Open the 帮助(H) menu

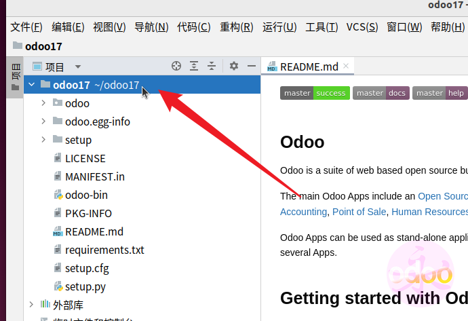[x=448, y=27]
